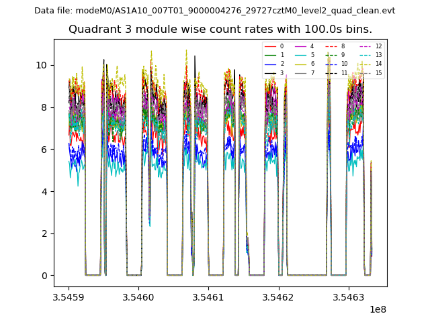Click legend label 15
Screen dimensions: 430x322
(x=378, y=72)
